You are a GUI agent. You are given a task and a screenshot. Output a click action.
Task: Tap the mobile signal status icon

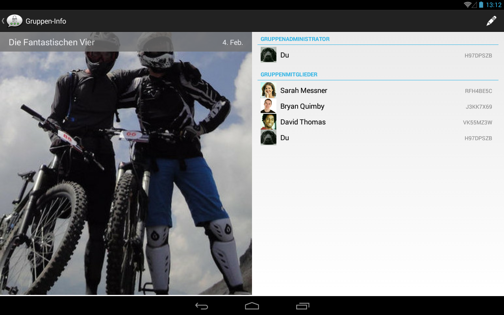pyautogui.click(x=474, y=5)
